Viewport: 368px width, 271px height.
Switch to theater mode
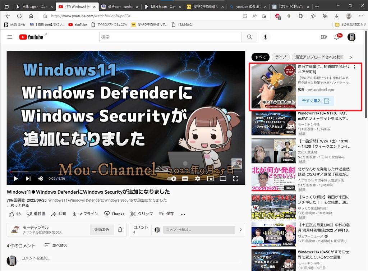[x=223, y=179]
